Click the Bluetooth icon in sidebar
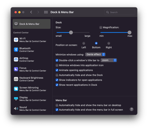The height and width of the screenshot is (129, 148). (16, 50)
